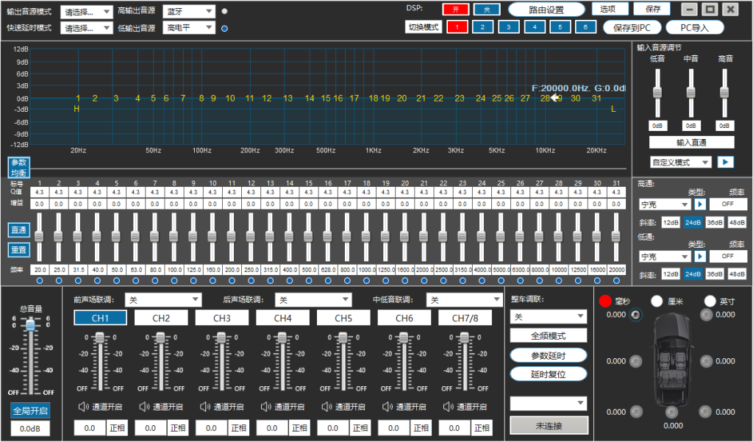This screenshot has width=753, height=442.
Task: Switch to the CH2 channel tab
Action: click(x=161, y=318)
